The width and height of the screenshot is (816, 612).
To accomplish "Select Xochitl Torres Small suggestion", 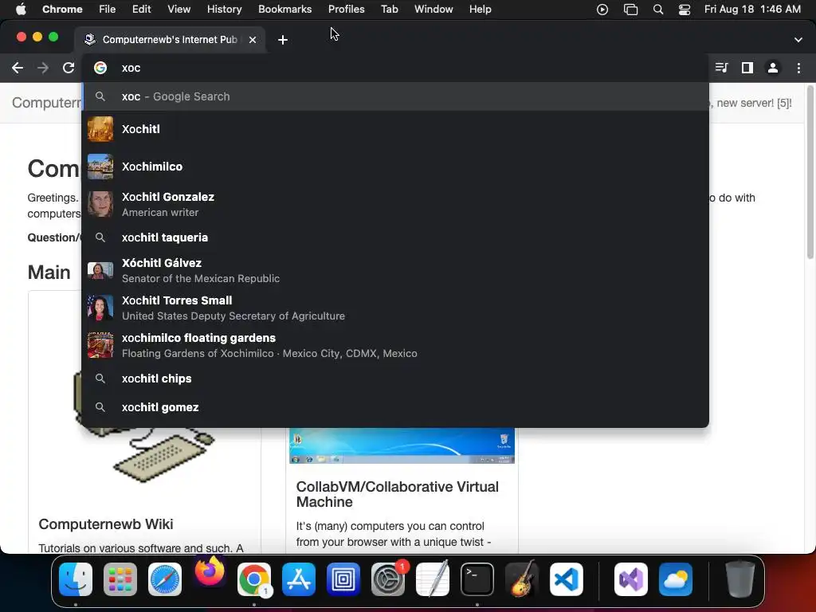I will [395, 308].
